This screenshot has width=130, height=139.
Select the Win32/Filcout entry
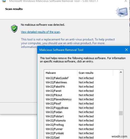point(54,95)
